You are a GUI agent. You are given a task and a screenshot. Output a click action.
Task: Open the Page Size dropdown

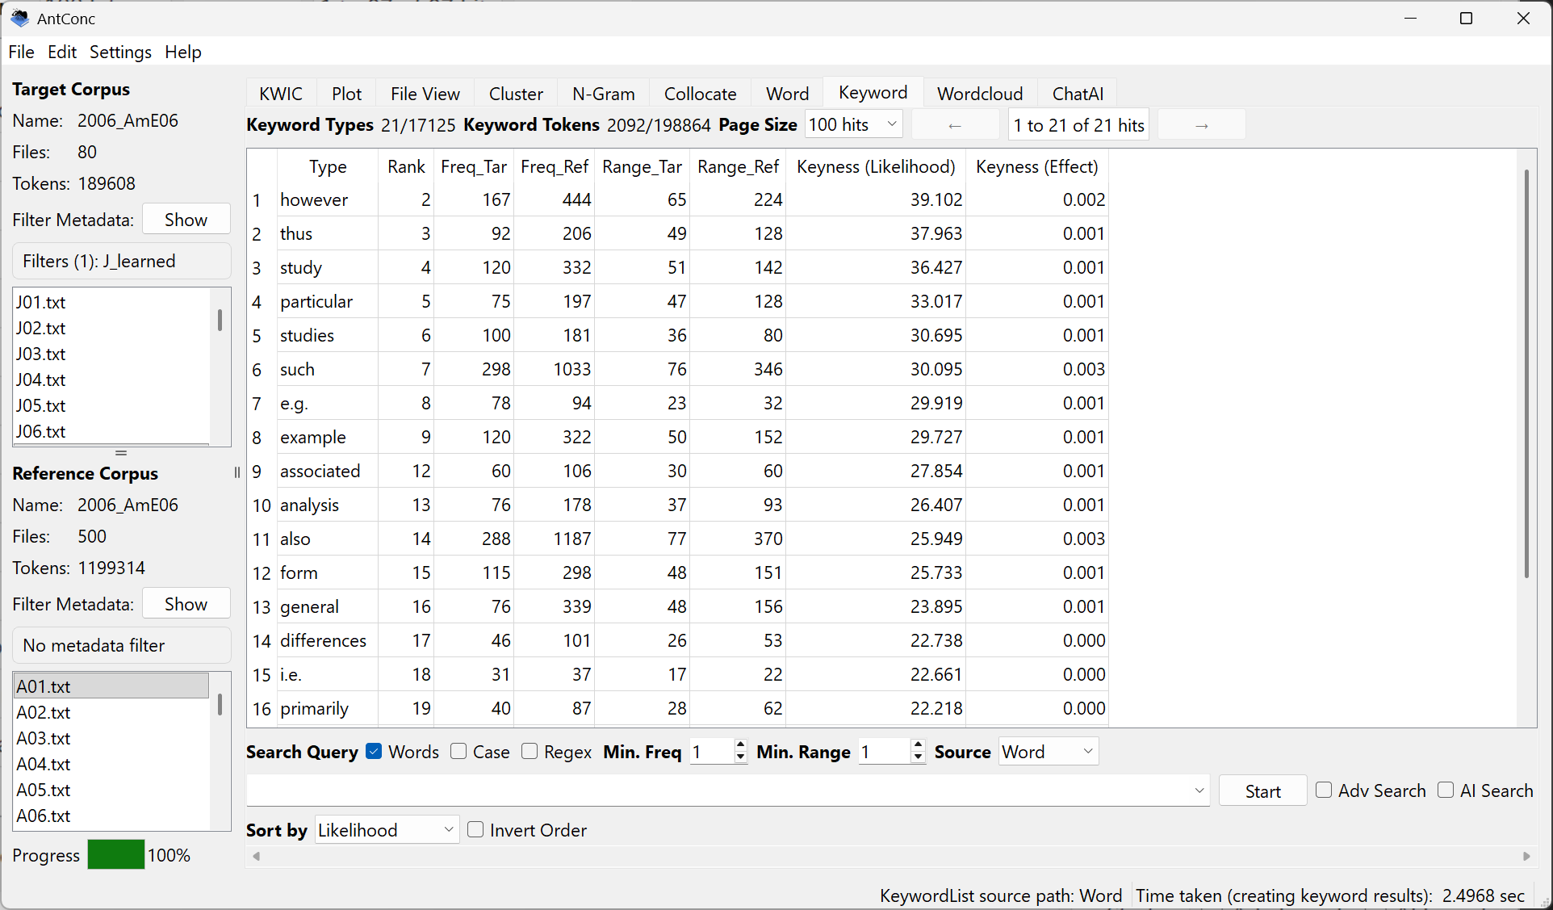click(x=853, y=125)
